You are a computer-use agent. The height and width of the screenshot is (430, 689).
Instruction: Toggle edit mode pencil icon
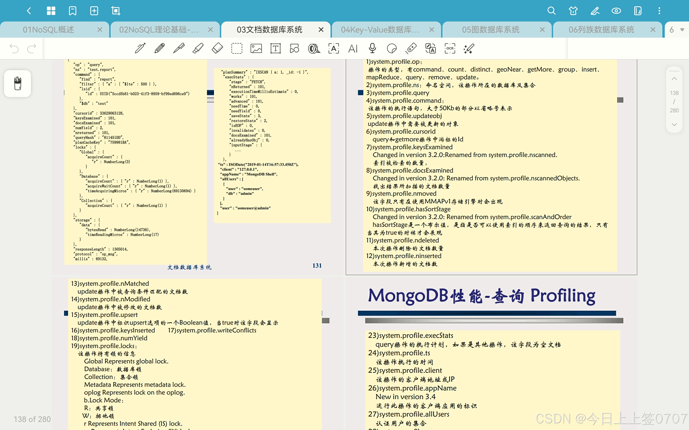coord(595,11)
